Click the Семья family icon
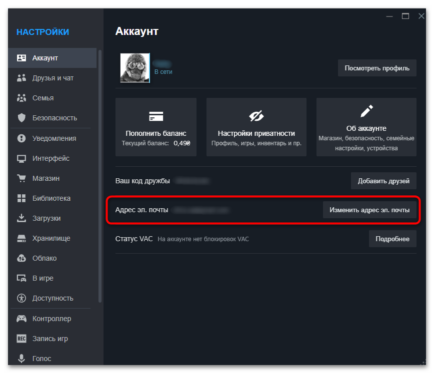Viewport: 434px width, 373px height. coord(21,98)
